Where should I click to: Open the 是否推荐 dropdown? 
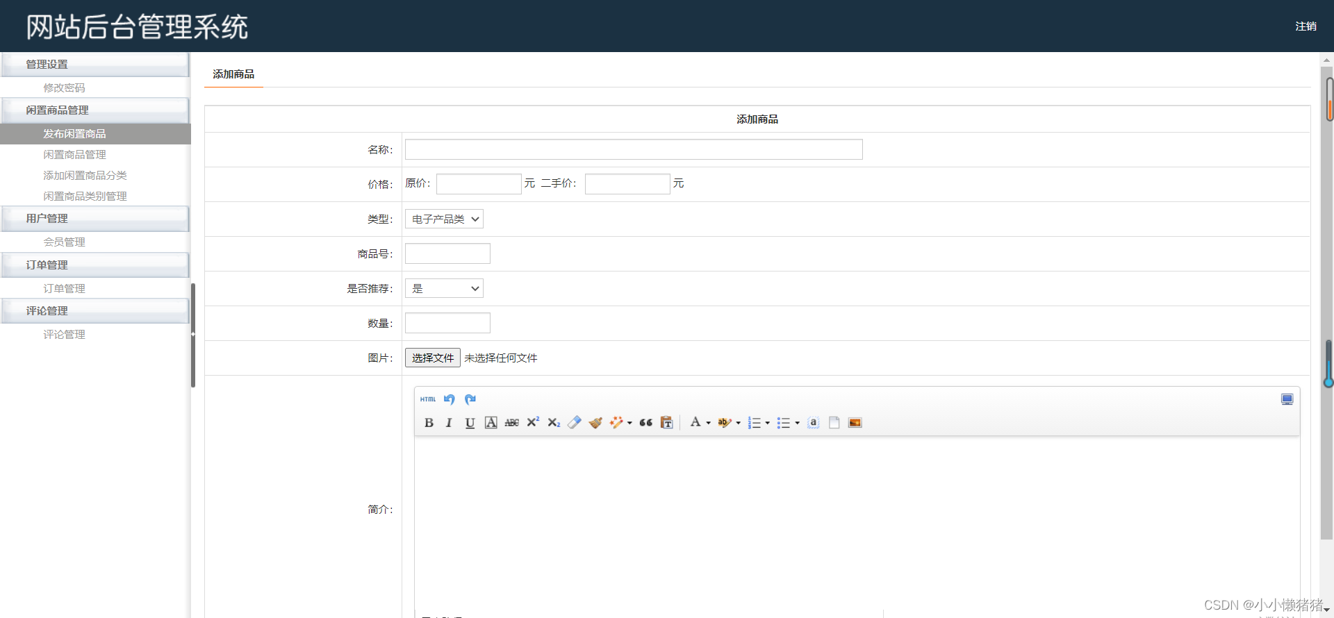[x=444, y=288]
